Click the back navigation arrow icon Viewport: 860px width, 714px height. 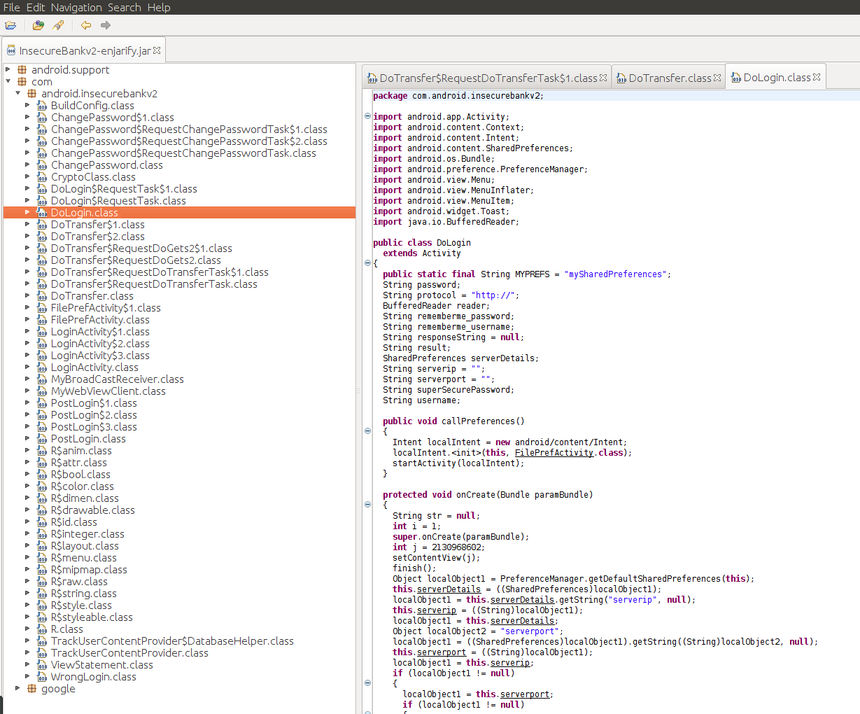[x=85, y=24]
